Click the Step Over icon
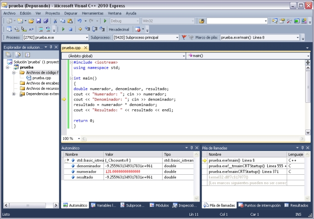Viewport: 314px width, 219px height. point(95,29)
